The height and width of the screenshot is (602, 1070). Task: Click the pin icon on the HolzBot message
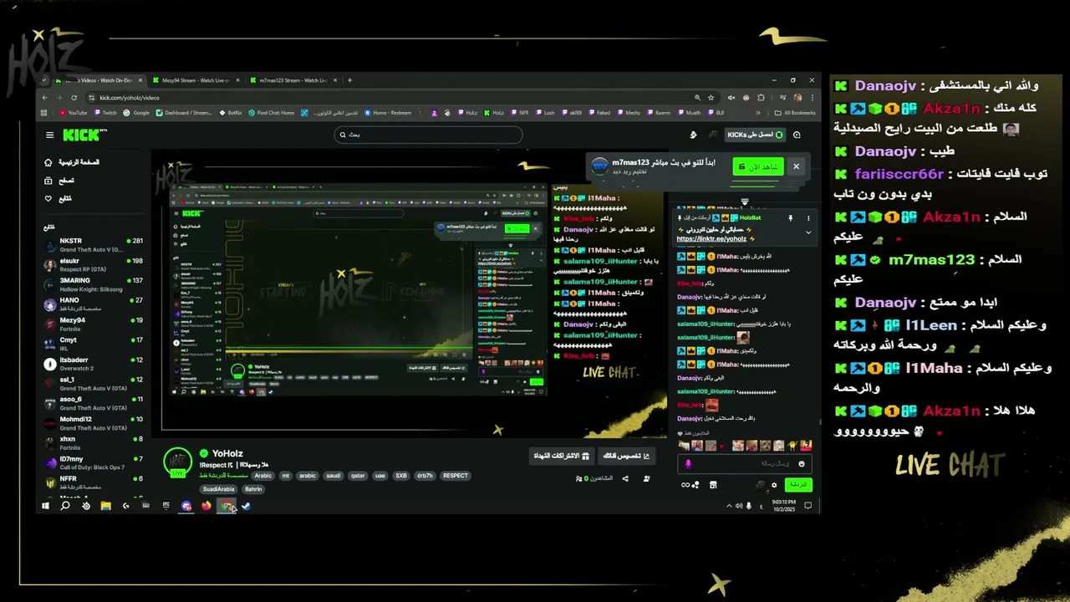click(x=790, y=217)
